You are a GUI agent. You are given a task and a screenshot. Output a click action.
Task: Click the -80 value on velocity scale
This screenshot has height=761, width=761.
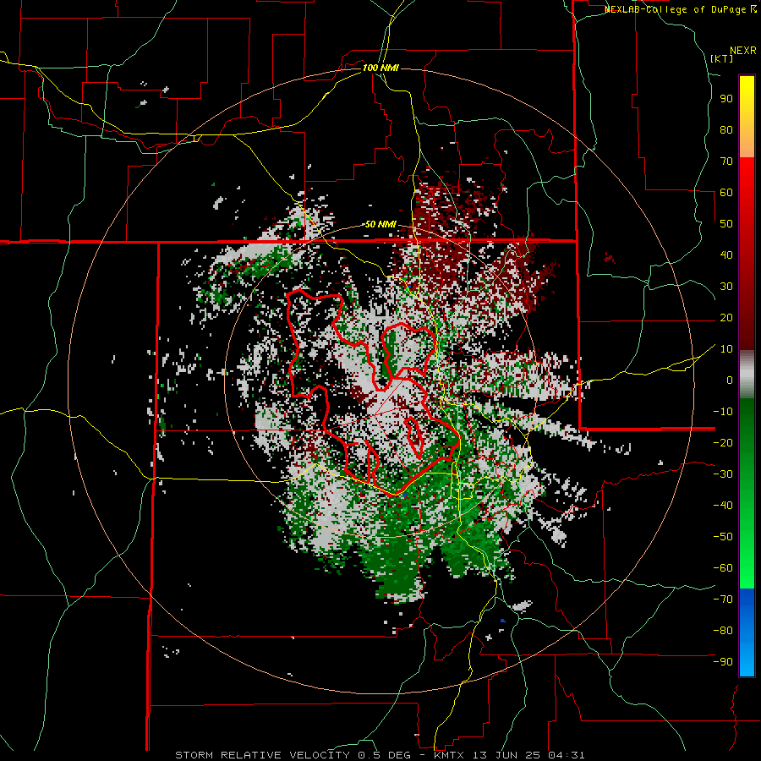tap(723, 631)
